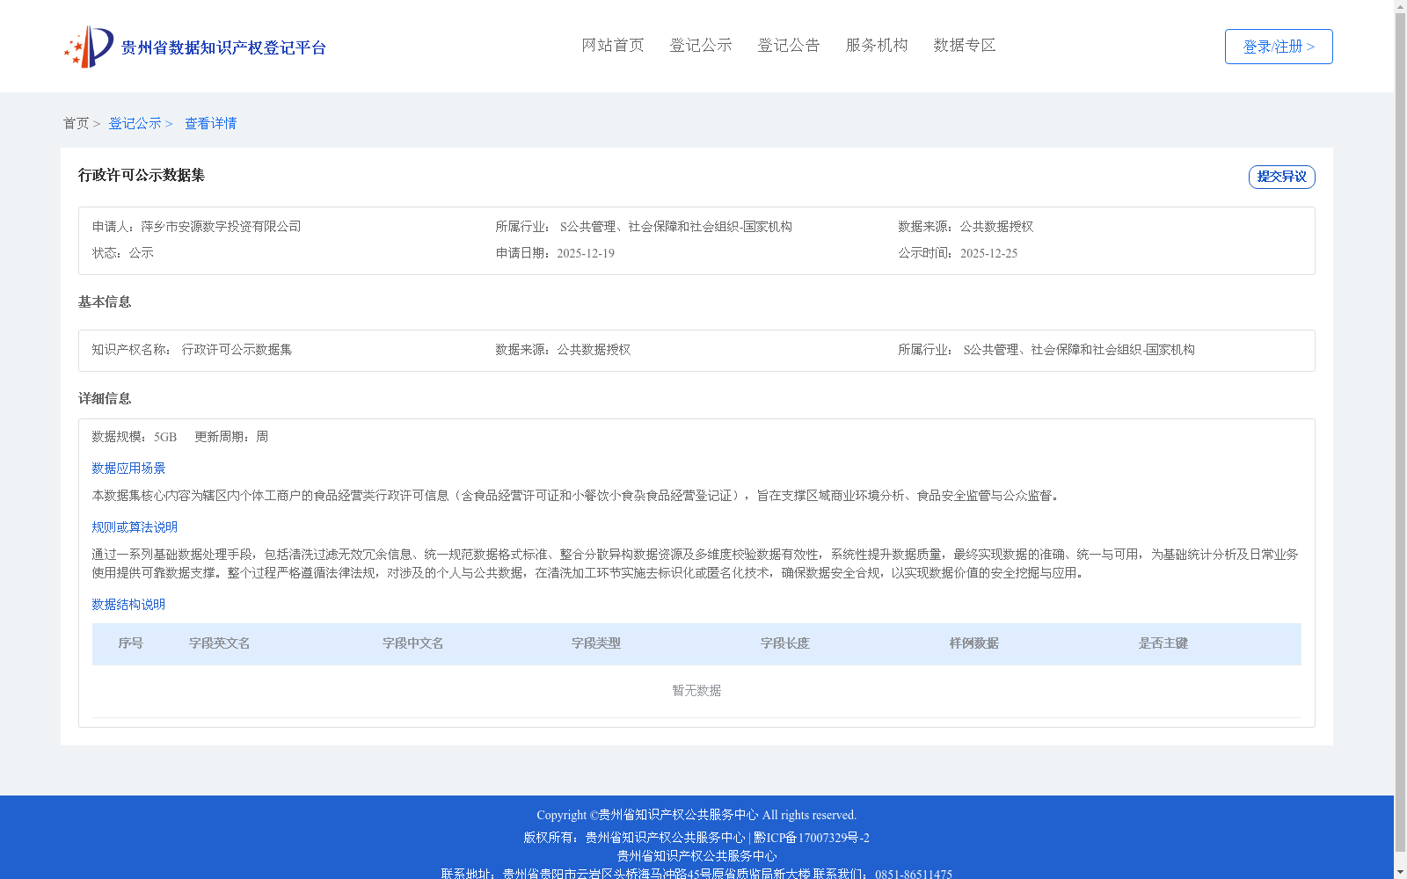The height and width of the screenshot is (879, 1407).
Task: Click the 数据结构说明 subheading
Action: pos(128,605)
